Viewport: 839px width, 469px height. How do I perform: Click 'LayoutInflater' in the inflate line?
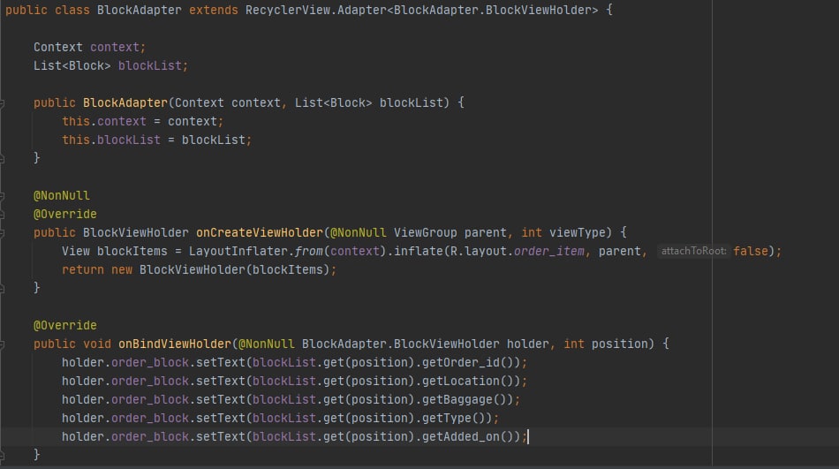click(x=238, y=251)
